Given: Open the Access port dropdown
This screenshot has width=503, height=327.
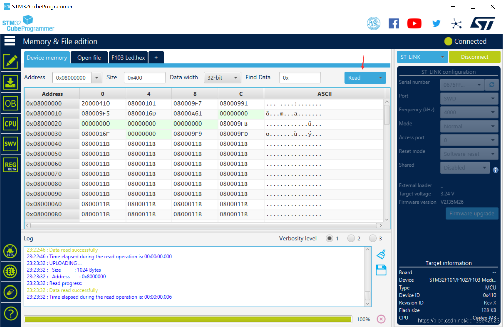Looking at the screenshot, I should pyautogui.click(x=469, y=140).
